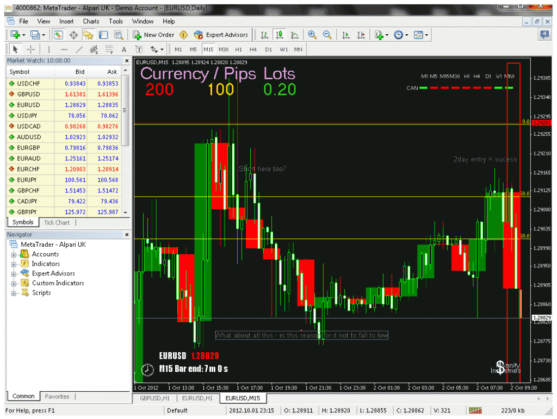Toggle the Terminal window icon
Viewport: 557px width, 419px height.
pos(103,35)
